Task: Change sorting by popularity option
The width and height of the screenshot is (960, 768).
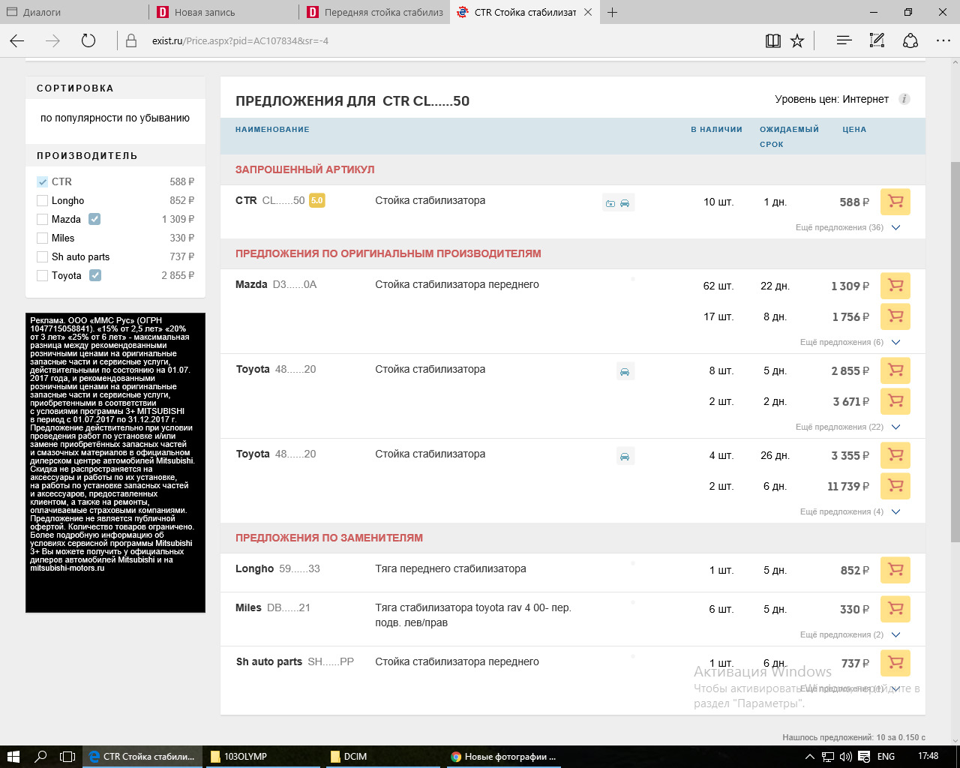Action: [x=115, y=118]
